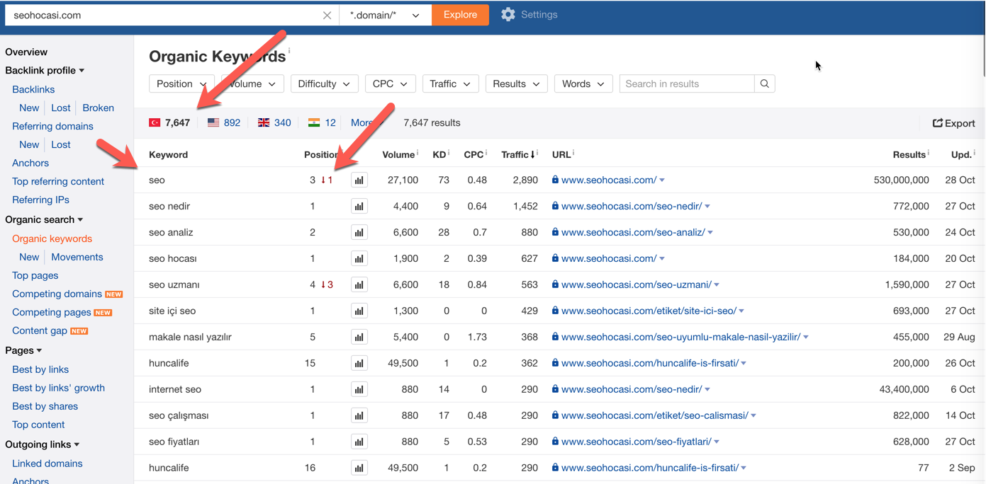The width and height of the screenshot is (986, 484).
Task: Choose the India flag country filter
Action: pos(314,123)
